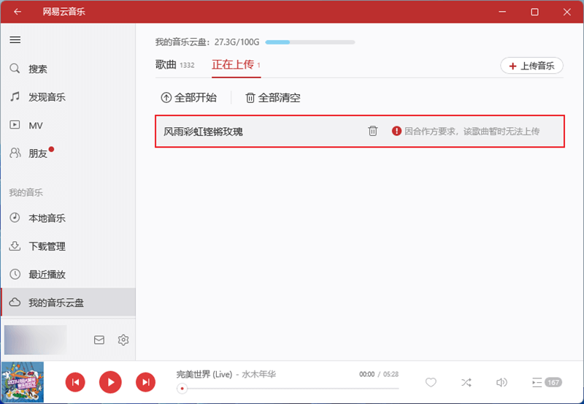Open the mail inbox icon

click(99, 340)
